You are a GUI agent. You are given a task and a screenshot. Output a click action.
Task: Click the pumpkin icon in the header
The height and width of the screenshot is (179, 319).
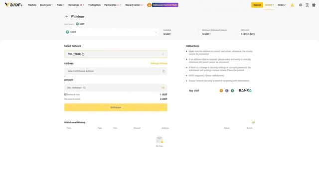(149, 5)
